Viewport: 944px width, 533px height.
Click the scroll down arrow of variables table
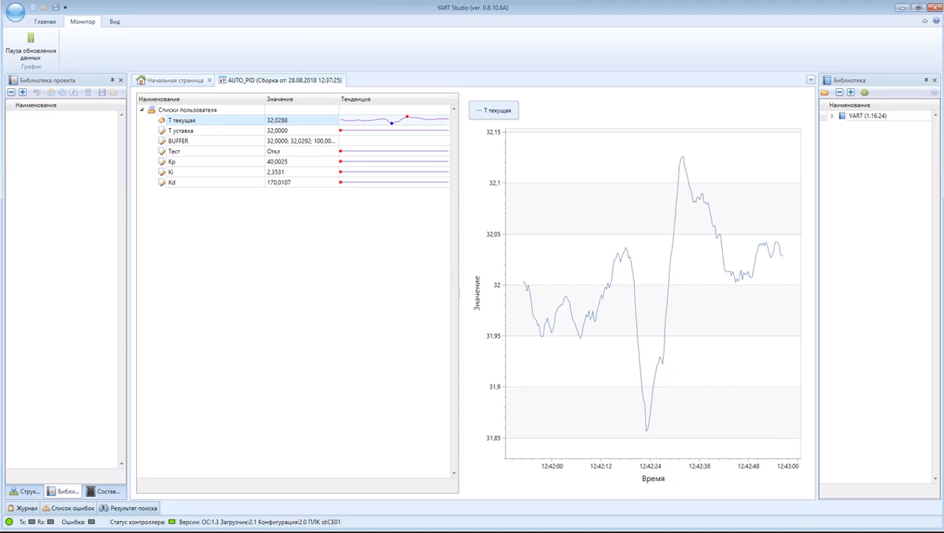[453, 473]
